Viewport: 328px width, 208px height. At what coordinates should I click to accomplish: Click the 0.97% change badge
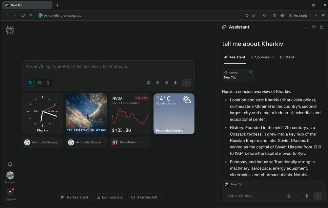click(141, 98)
